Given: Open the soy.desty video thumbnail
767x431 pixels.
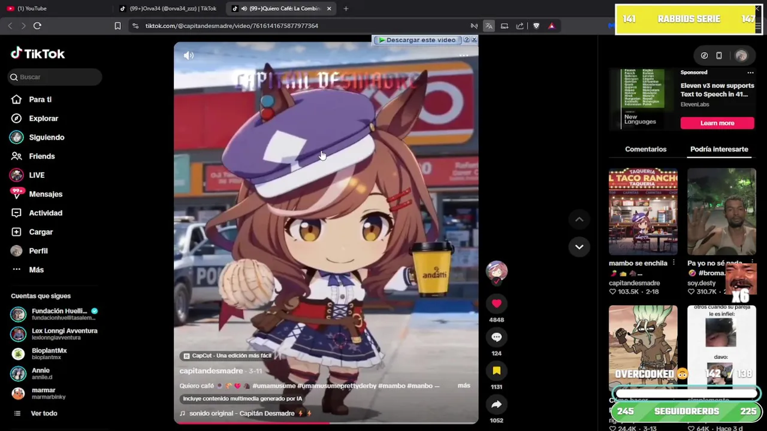Looking at the screenshot, I should (721, 211).
